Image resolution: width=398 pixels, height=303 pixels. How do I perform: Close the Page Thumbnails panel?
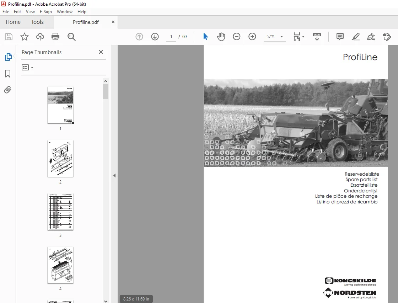[x=101, y=52]
